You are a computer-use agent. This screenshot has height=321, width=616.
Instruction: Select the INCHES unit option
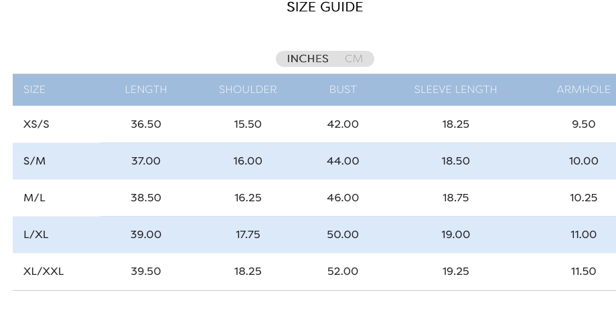point(307,59)
